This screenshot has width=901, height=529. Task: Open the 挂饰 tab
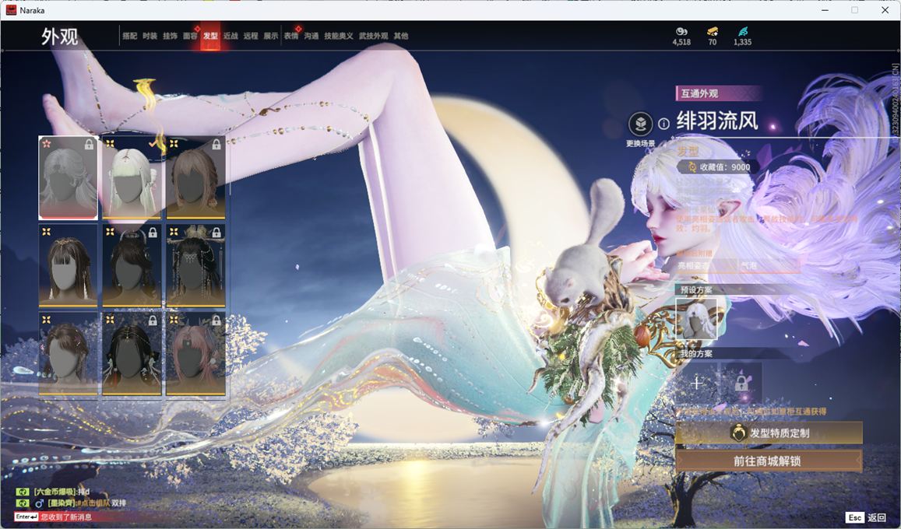[170, 36]
